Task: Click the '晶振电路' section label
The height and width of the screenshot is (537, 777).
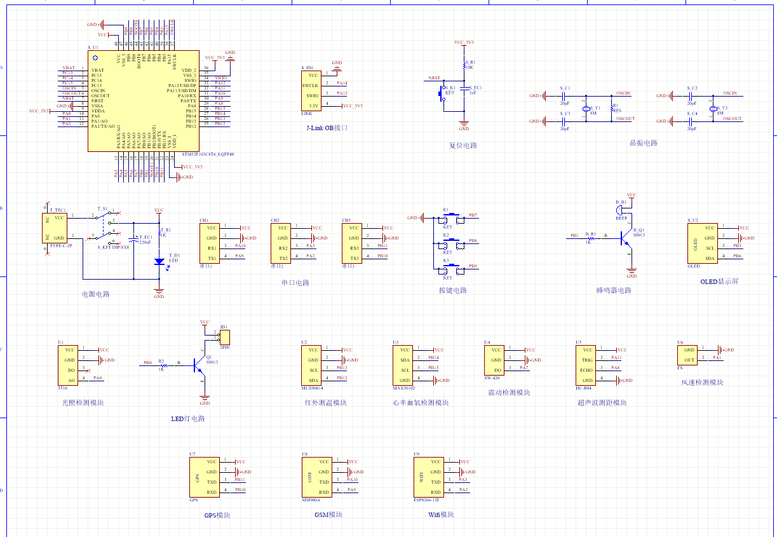Action: click(642, 143)
